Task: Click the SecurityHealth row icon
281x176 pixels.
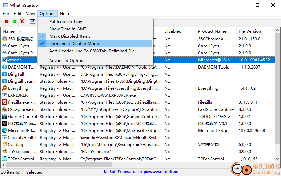Action: [4, 138]
